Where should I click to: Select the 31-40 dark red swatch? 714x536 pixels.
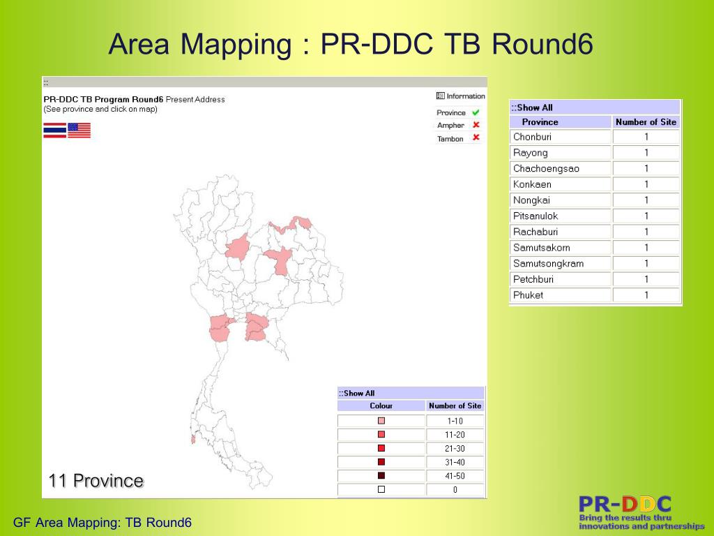tap(381, 462)
